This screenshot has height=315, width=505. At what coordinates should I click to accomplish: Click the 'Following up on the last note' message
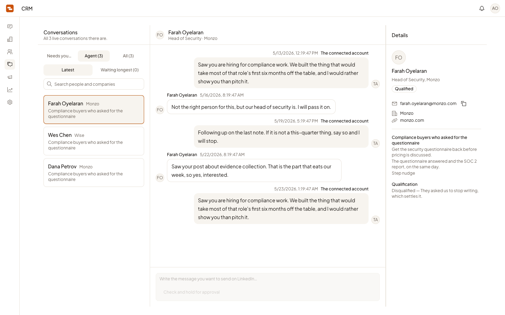coord(281,137)
